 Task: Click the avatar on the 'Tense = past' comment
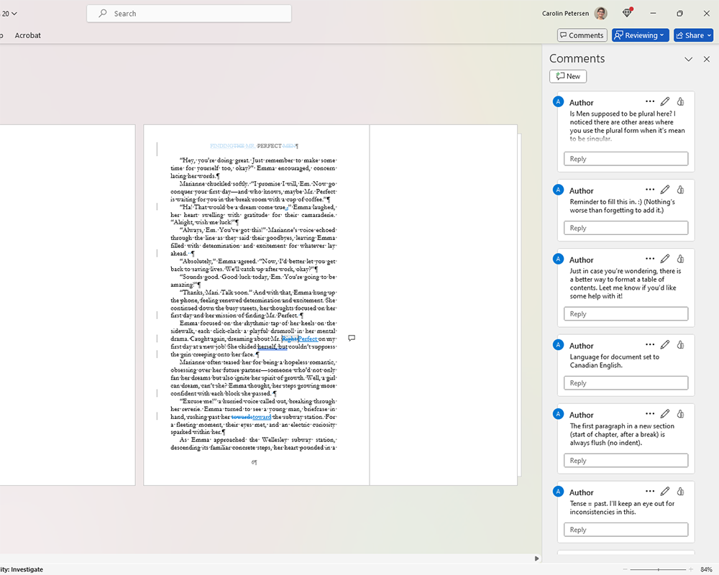point(558,492)
